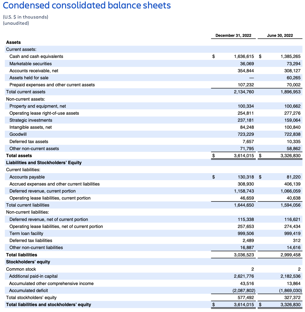Select the Additional paid-in capital label
Screen dimensions: 305x312
[33, 276]
